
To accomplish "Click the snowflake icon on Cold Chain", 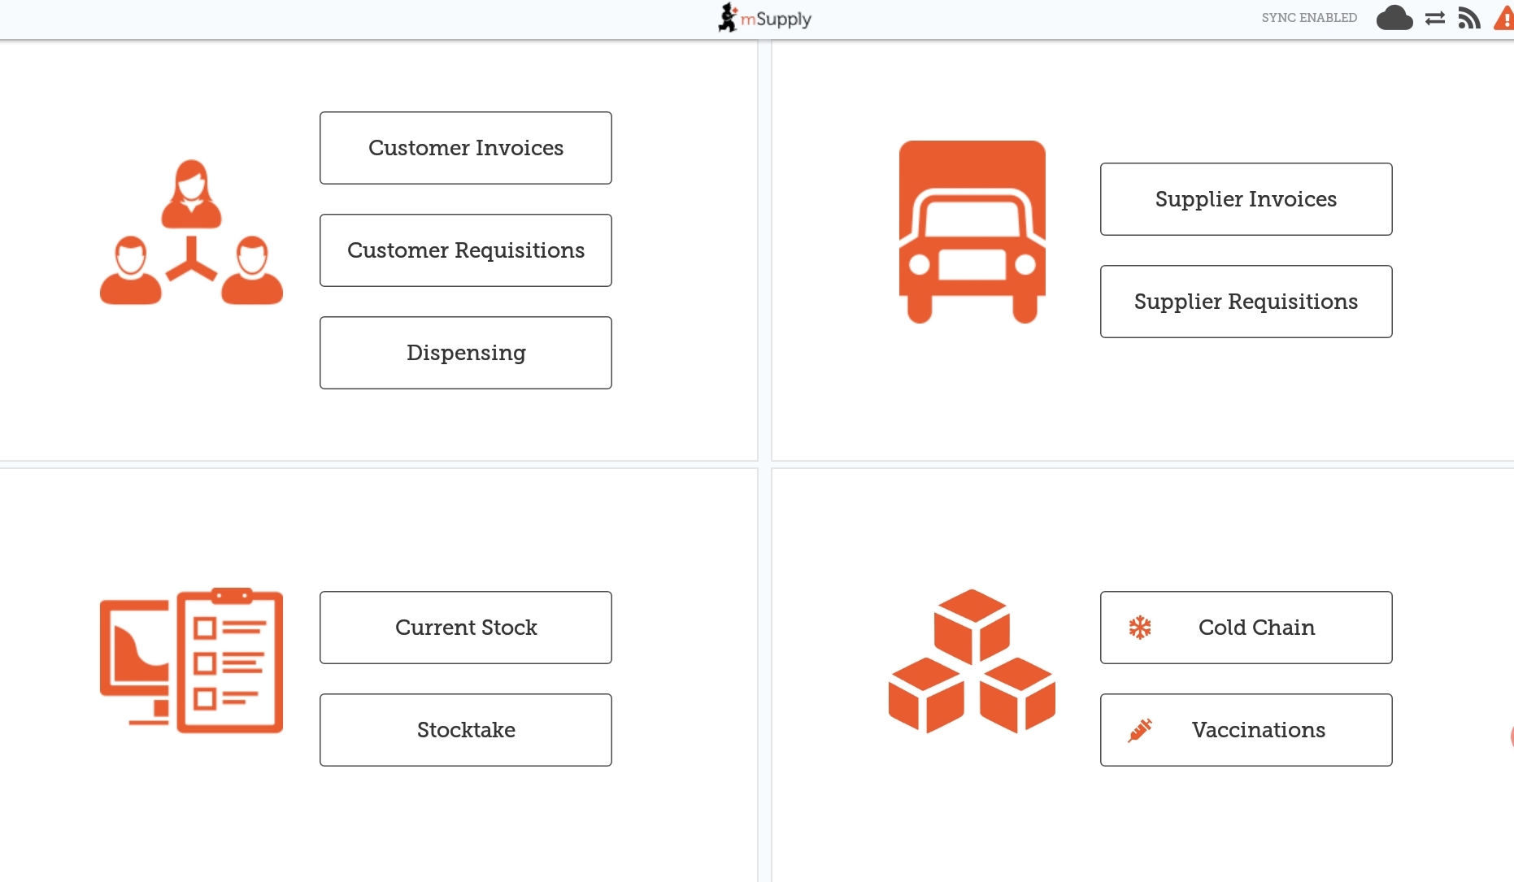I will pyautogui.click(x=1140, y=628).
